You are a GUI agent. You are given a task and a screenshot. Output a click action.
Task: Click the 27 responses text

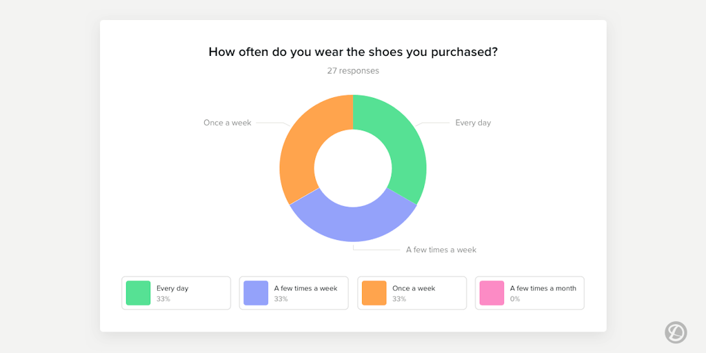click(x=353, y=70)
